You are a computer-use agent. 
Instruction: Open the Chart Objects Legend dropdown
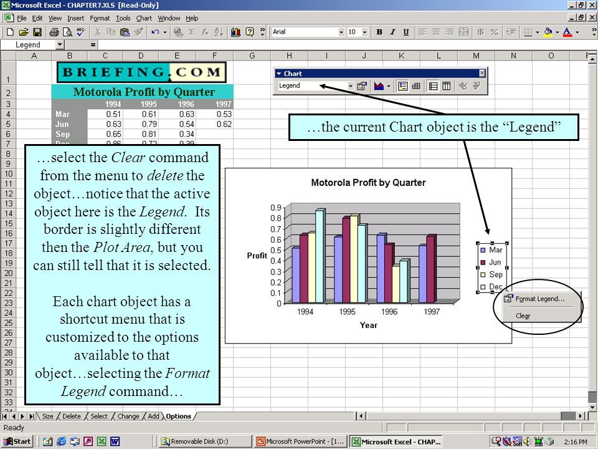click(x=351, y=86)
